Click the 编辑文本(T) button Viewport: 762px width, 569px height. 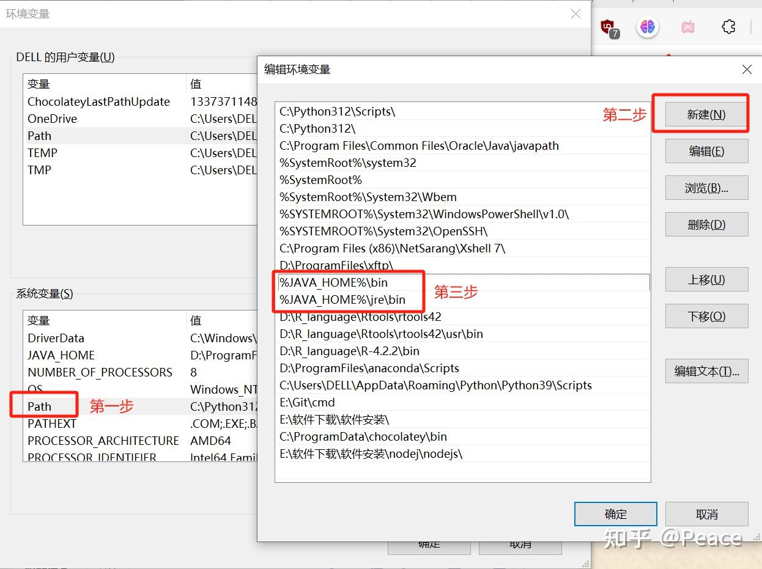pyautogui.click(x=706, y=371)
